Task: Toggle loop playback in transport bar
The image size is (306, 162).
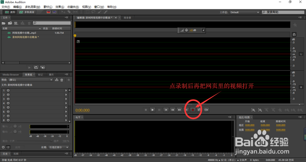Action: (199, 110)
